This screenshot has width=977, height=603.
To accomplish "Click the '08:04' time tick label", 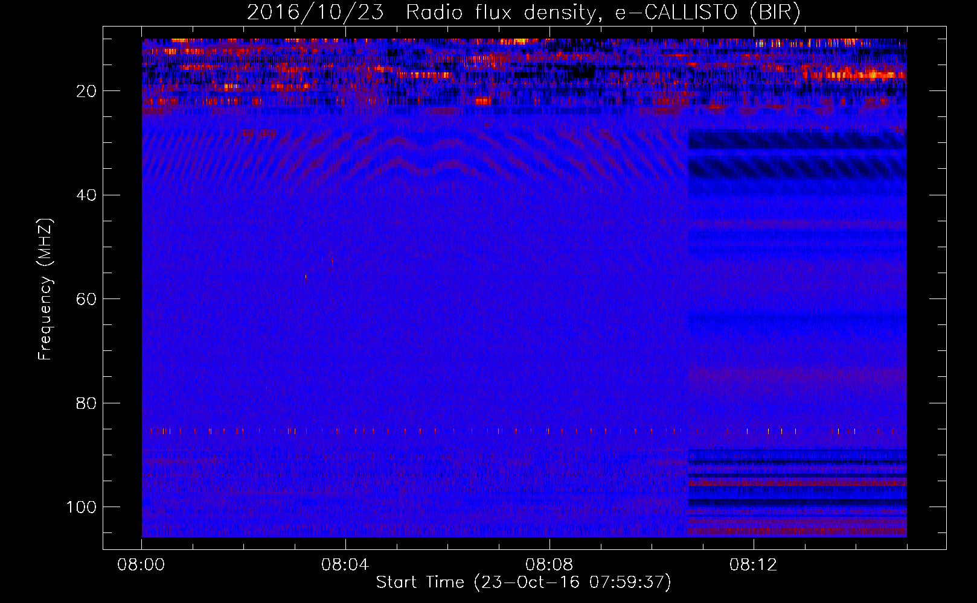I will 345,565.
